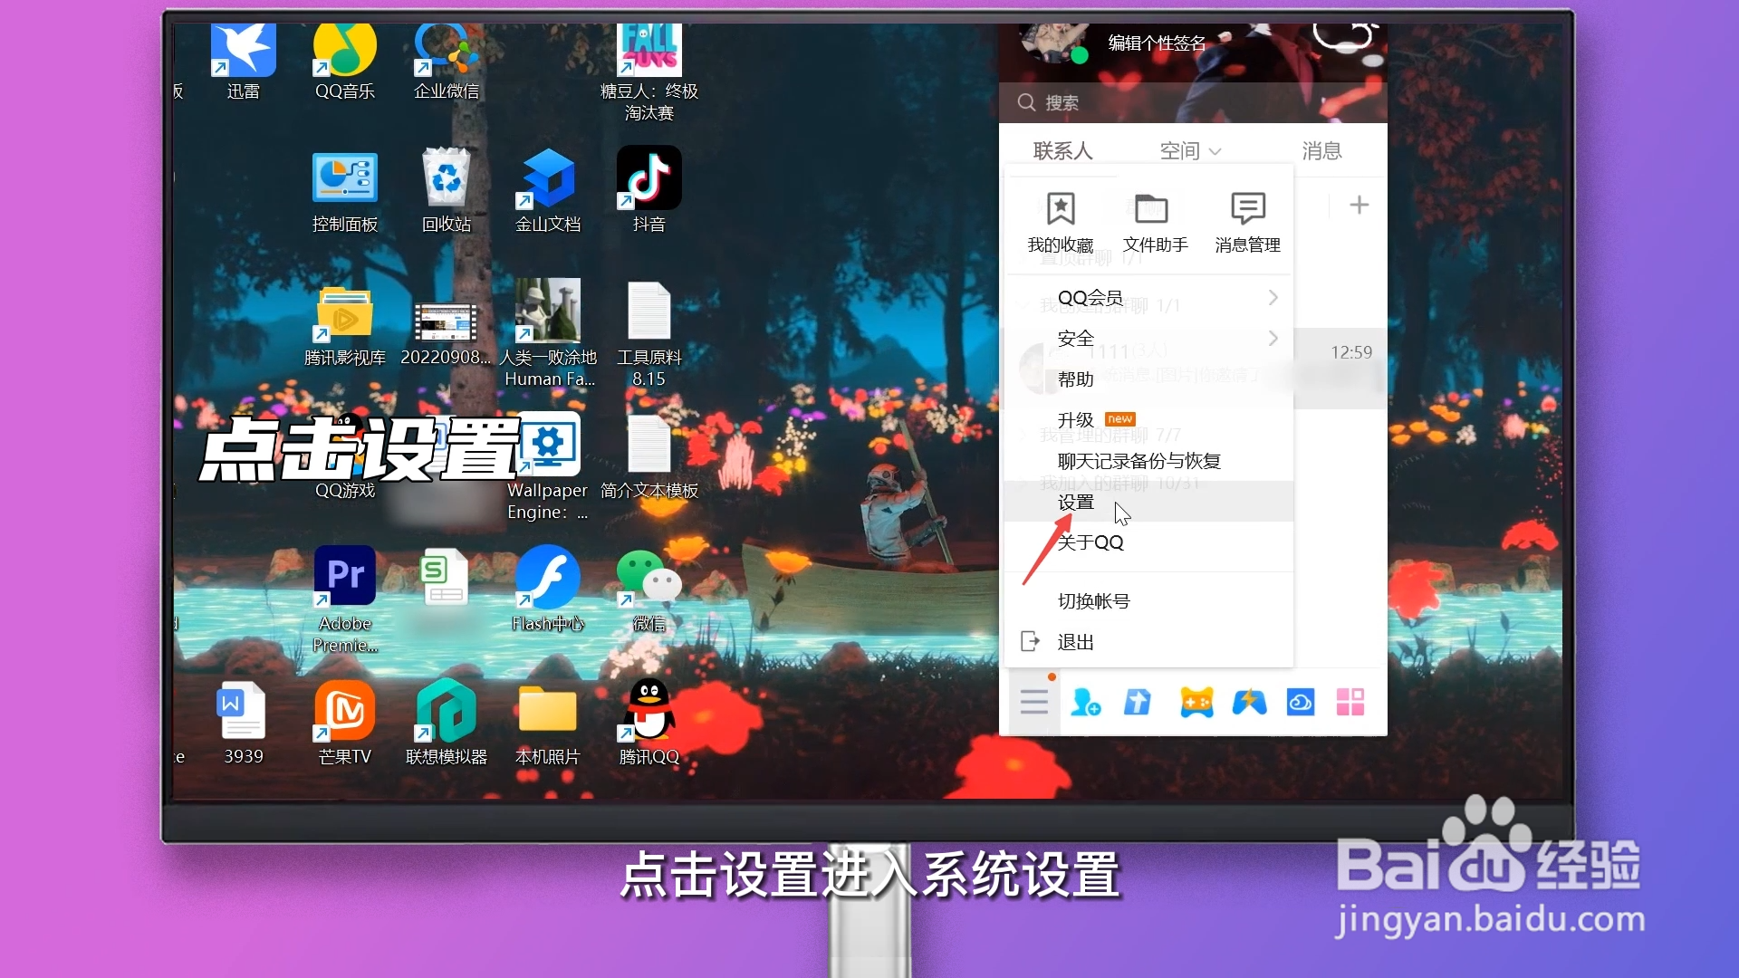Open the QQ game controller icon
Viewport: 1739px width, 978px height.
click(x=1196, y=702)
